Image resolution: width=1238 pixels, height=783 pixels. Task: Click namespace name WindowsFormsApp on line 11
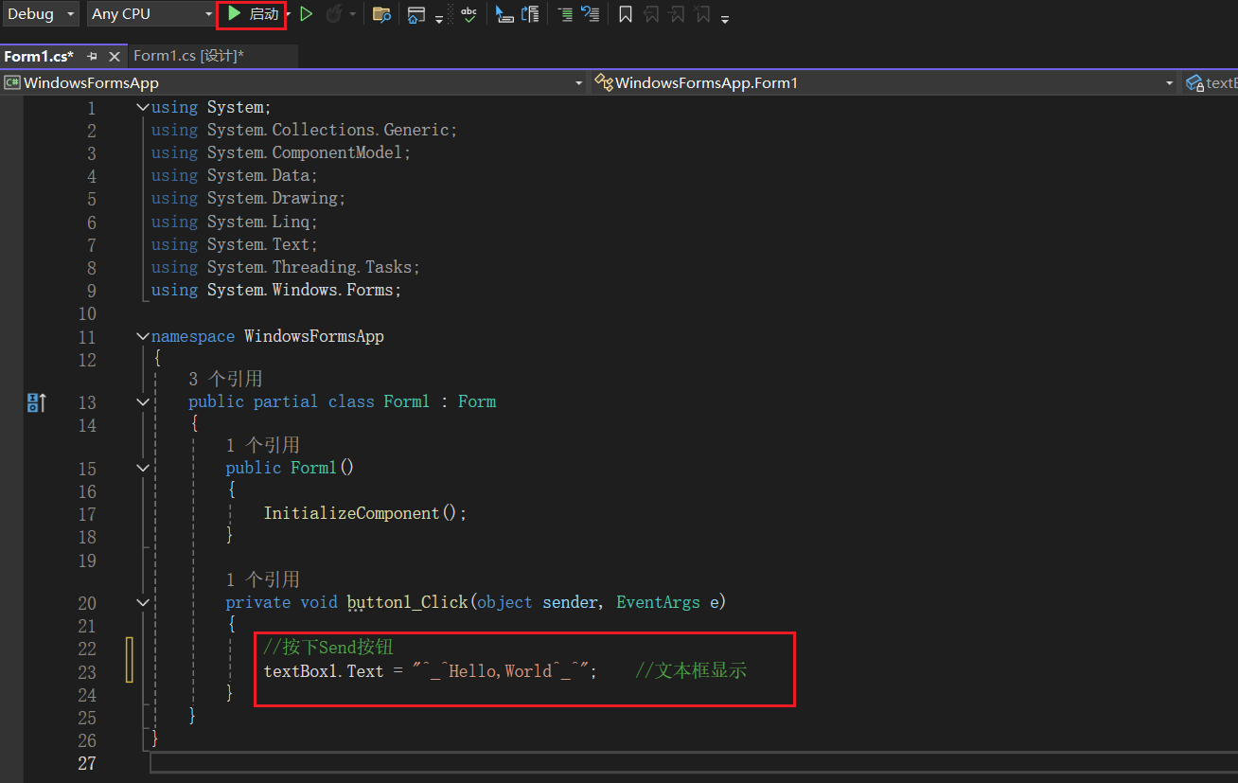pyautogui.click(x=314, y=336)
